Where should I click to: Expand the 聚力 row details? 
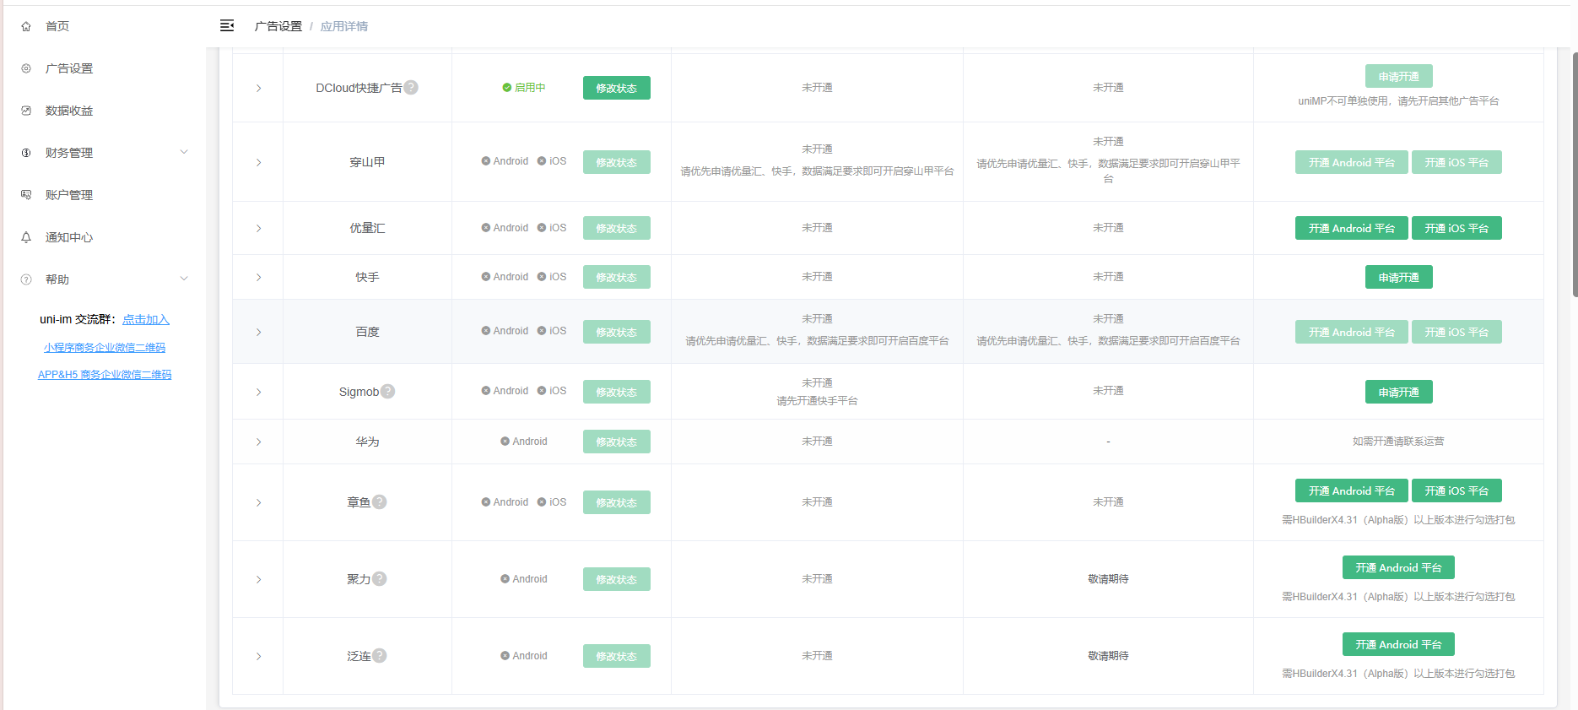click(258, 579)
